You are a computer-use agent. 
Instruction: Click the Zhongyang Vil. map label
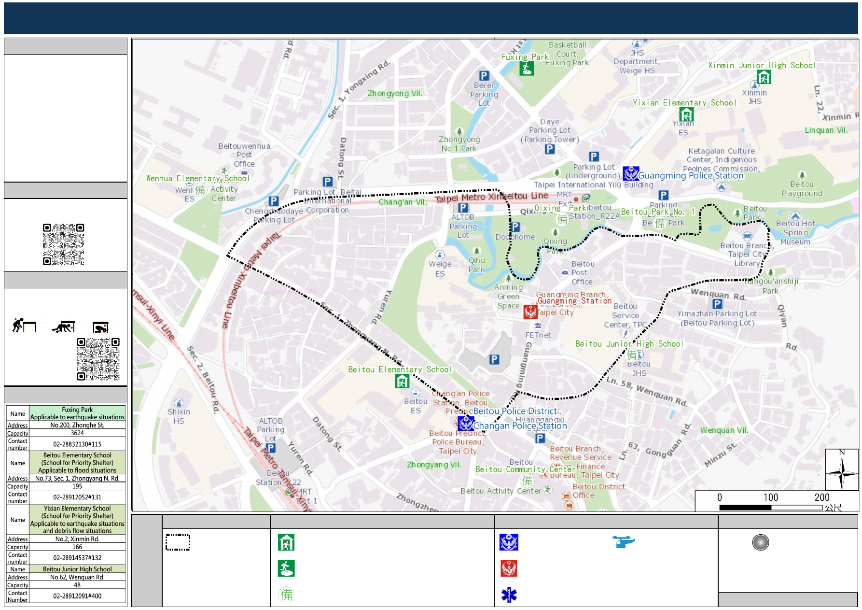click(x=434, y=465)
